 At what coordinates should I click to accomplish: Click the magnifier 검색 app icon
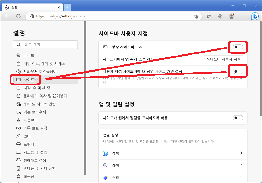(x=105, y=165)
